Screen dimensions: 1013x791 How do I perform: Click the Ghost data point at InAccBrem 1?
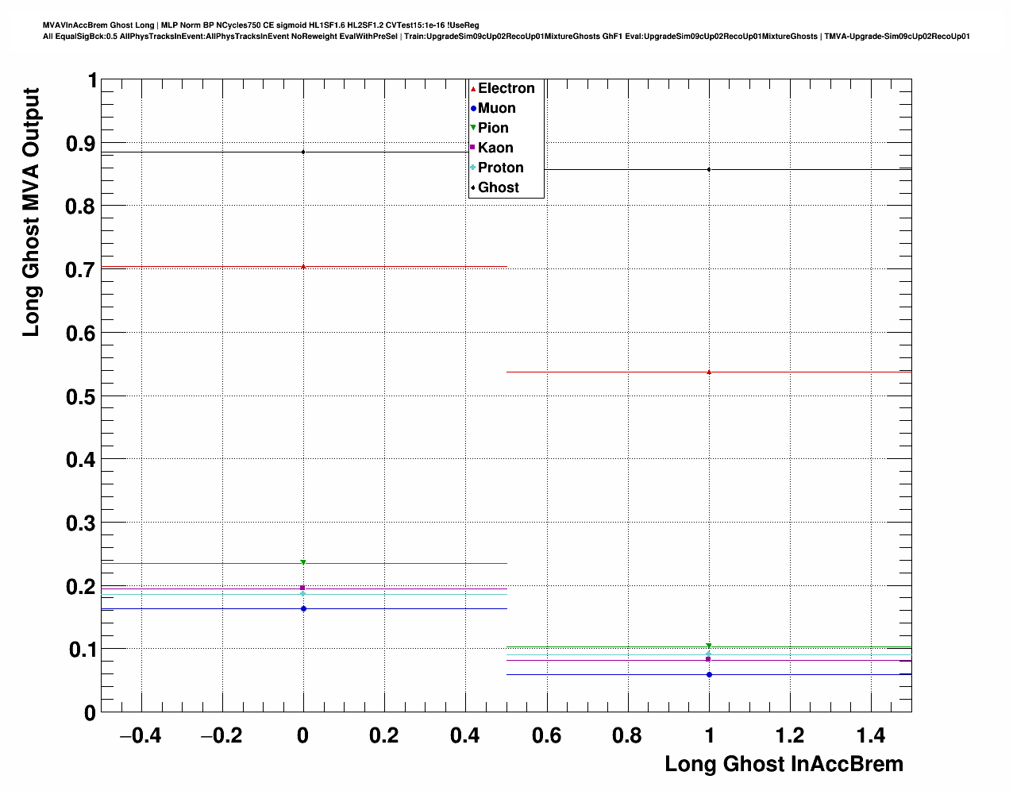[709, 169]
